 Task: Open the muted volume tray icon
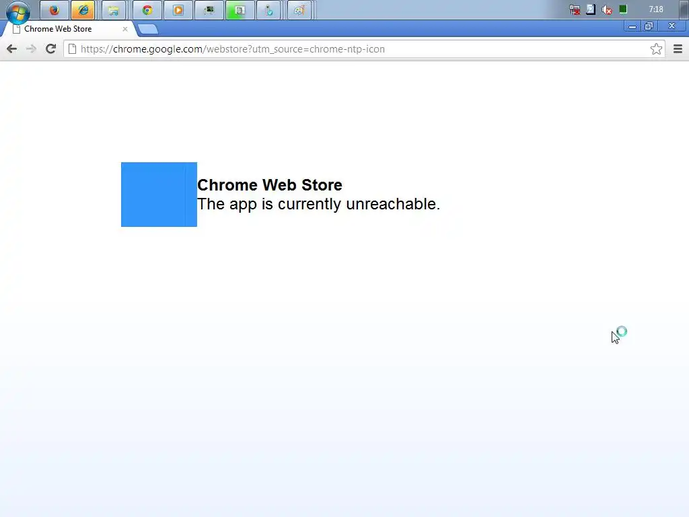pyautogui.click(x=607, y=9)
